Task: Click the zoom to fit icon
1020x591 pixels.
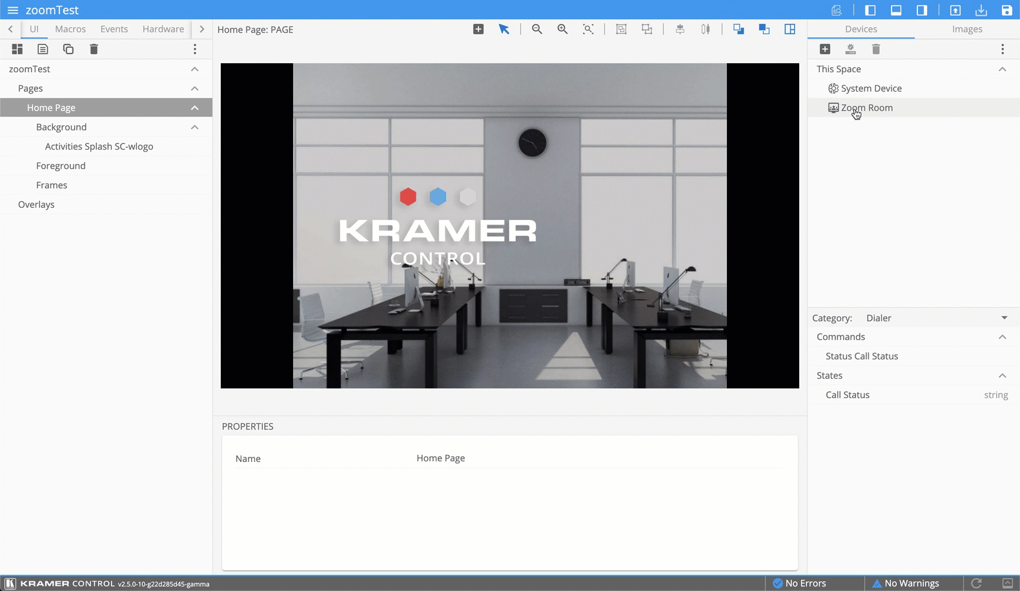Action: click(x=588, y=29)
